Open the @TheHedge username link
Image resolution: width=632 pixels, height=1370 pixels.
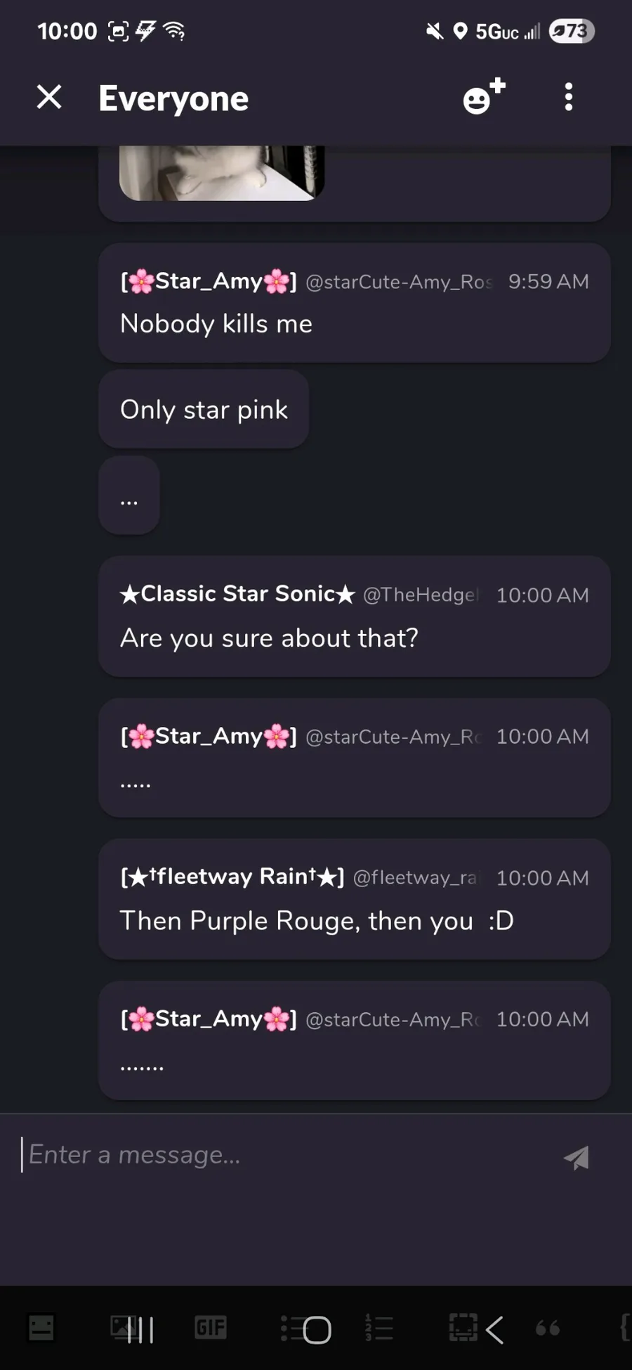click(x=420, y=595)
